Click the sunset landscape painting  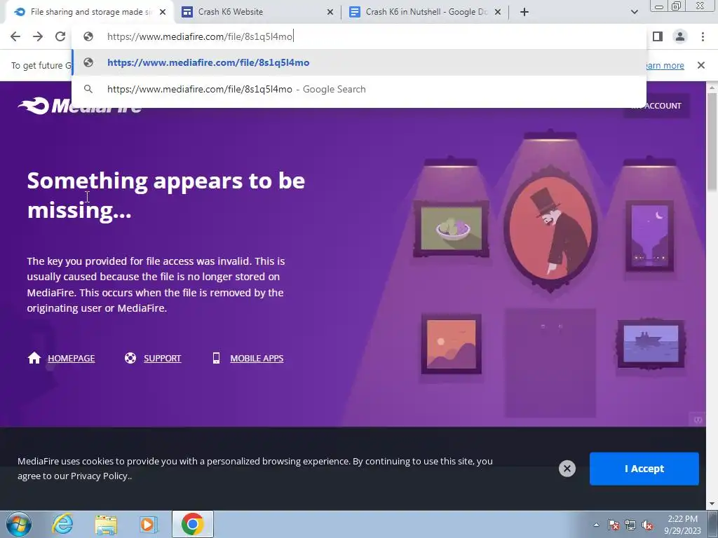pos(451,343)
